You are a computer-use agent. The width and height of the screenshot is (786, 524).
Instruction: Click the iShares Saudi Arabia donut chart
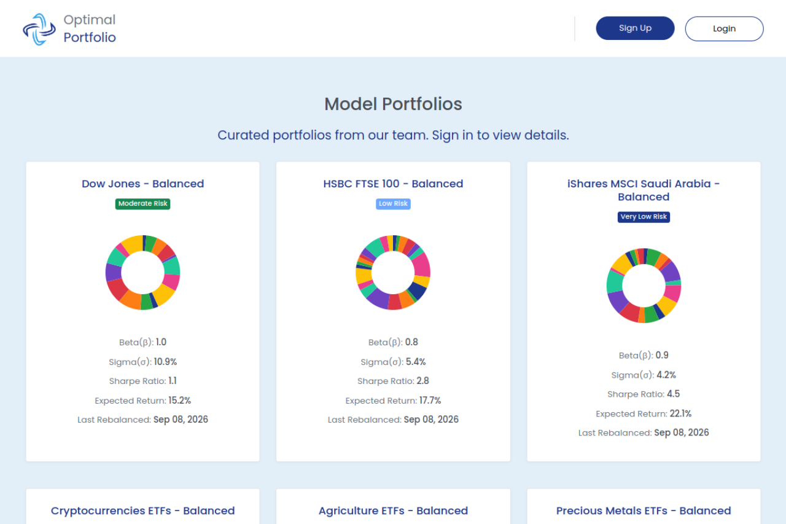click(x=644, y=286)
